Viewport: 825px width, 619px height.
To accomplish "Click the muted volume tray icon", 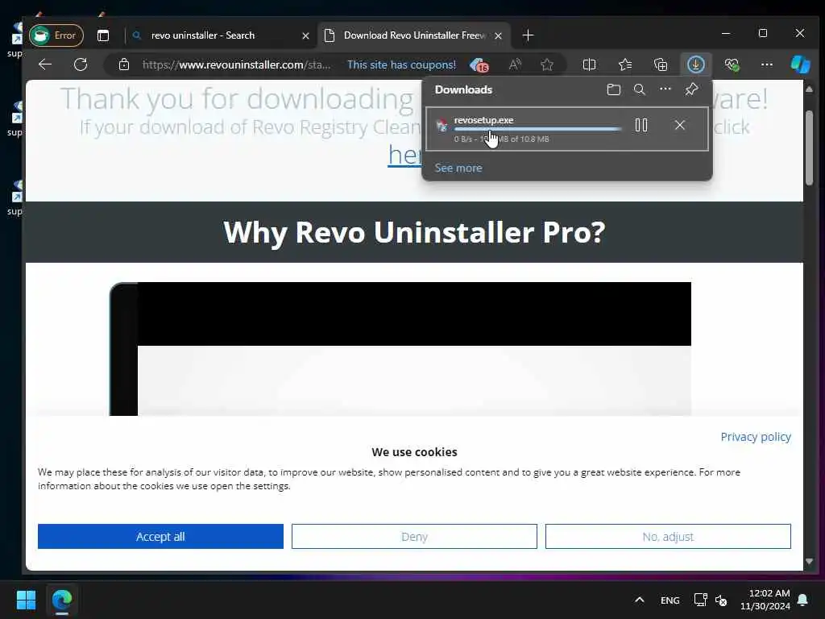I will tap(721, 600).
